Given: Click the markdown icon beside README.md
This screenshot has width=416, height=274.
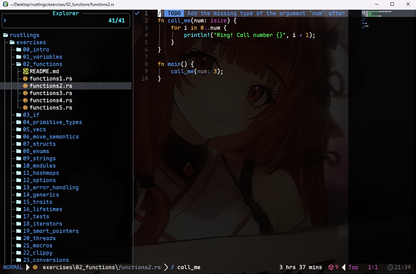Looking at the screenshot, I should point(26,72).
